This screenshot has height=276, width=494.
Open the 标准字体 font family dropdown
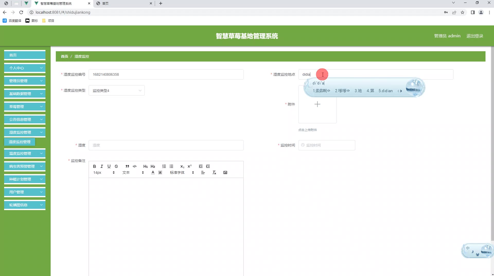tap(182, 173)
